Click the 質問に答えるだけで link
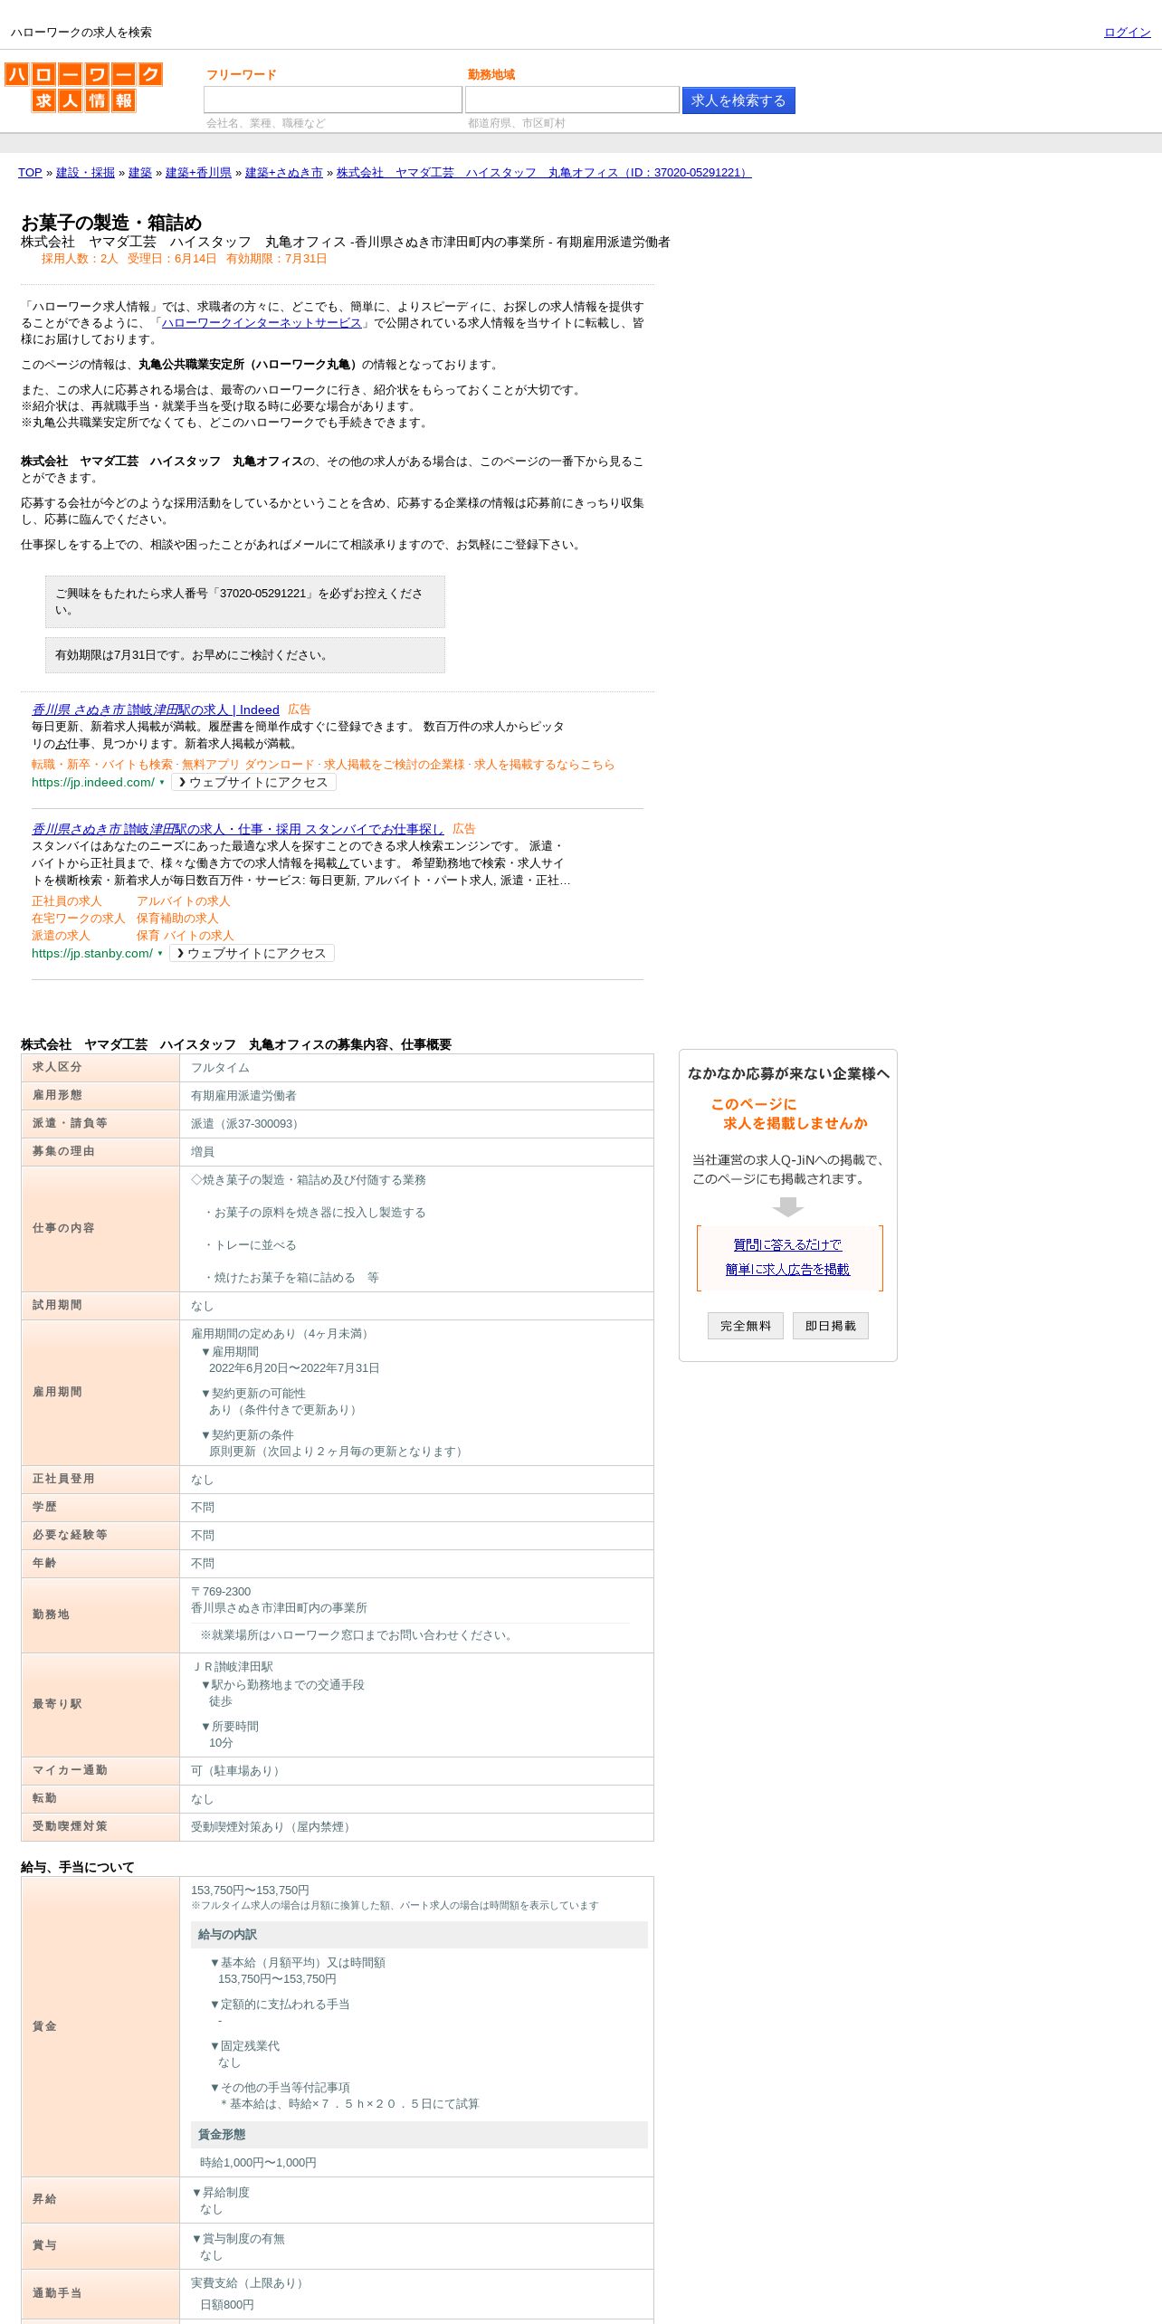 (x=787, y=1245)
